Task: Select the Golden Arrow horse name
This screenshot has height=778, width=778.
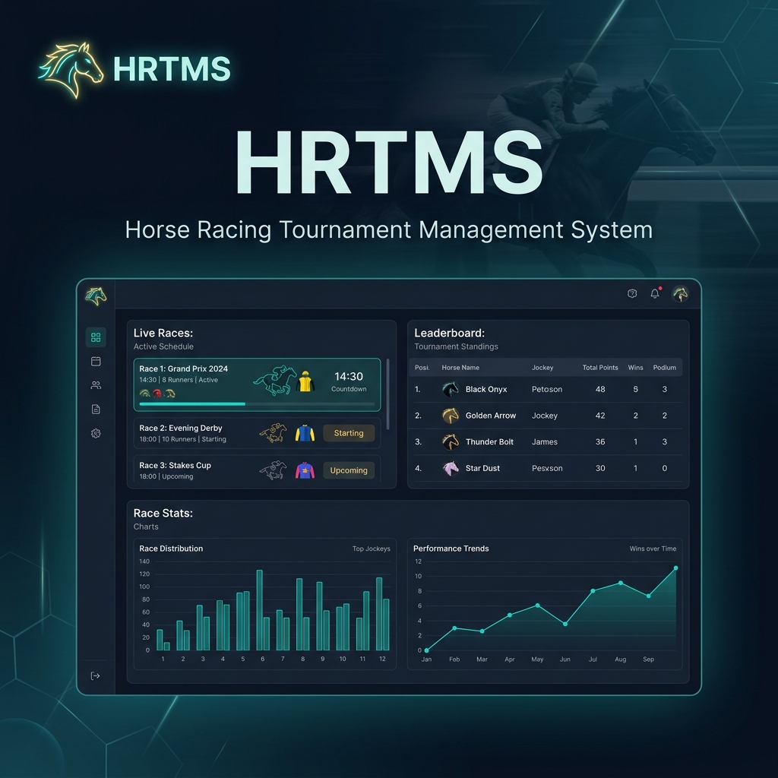Action: [x=491, y=416]
